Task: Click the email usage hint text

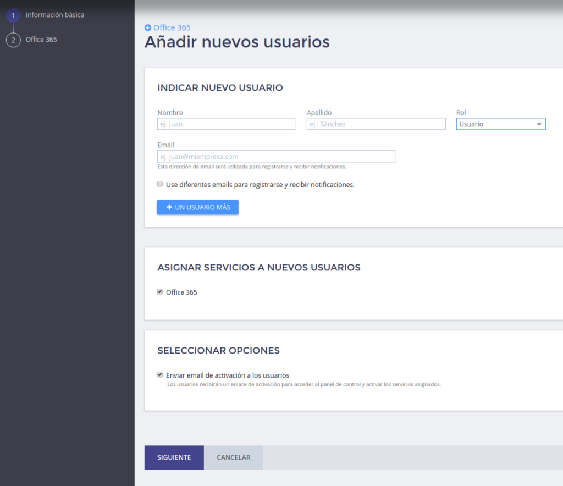Action: pos(252,167)
